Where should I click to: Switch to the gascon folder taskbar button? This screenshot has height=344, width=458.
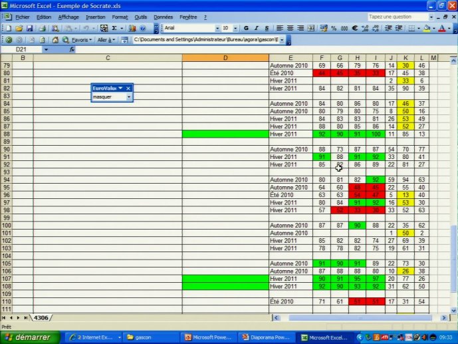tap(150, 337)
